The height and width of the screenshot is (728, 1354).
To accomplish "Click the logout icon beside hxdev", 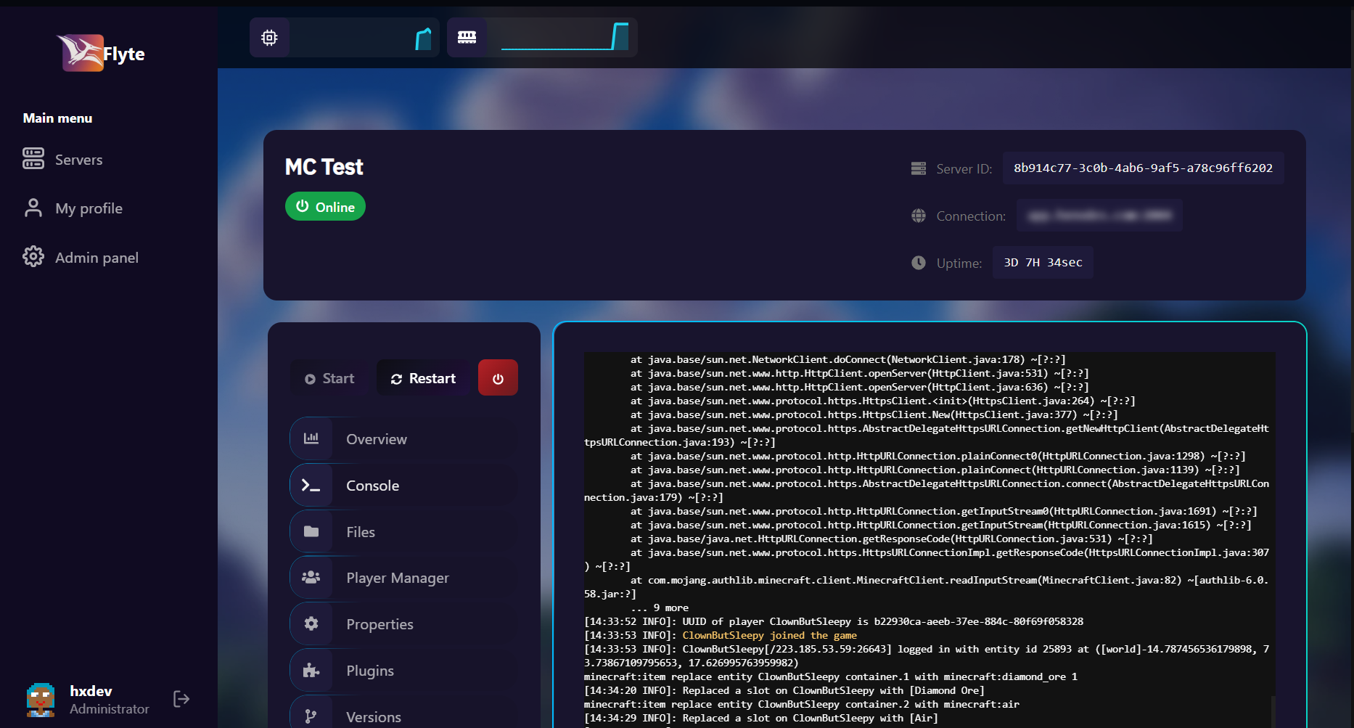I will point(181,699).
